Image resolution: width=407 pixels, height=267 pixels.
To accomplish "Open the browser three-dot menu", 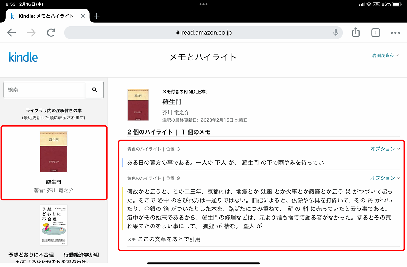I will click(x=395, y=33).
